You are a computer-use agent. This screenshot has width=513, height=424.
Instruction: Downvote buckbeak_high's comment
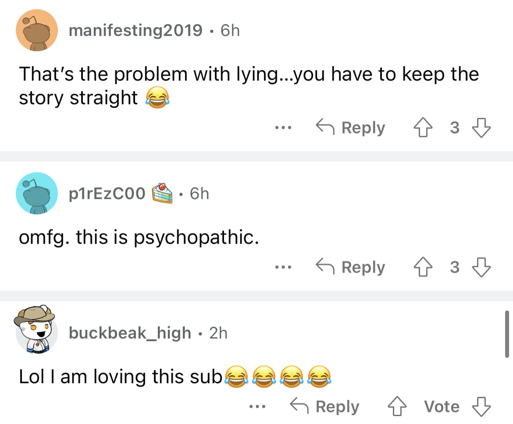[481, 407]
